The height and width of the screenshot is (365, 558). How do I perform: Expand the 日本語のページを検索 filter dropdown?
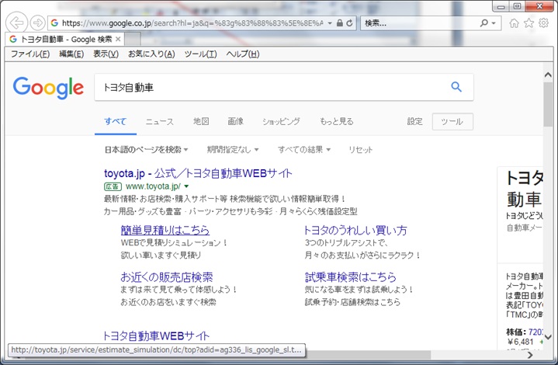point(146,150)
